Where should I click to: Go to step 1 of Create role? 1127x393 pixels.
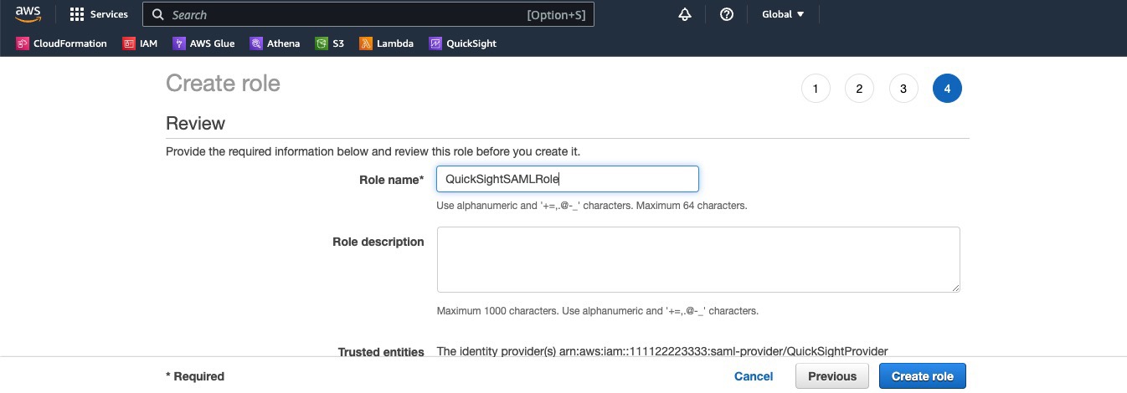(x=816, y=89)
